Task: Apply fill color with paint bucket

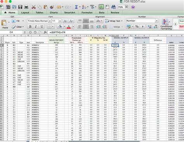Action: [60, 26]
